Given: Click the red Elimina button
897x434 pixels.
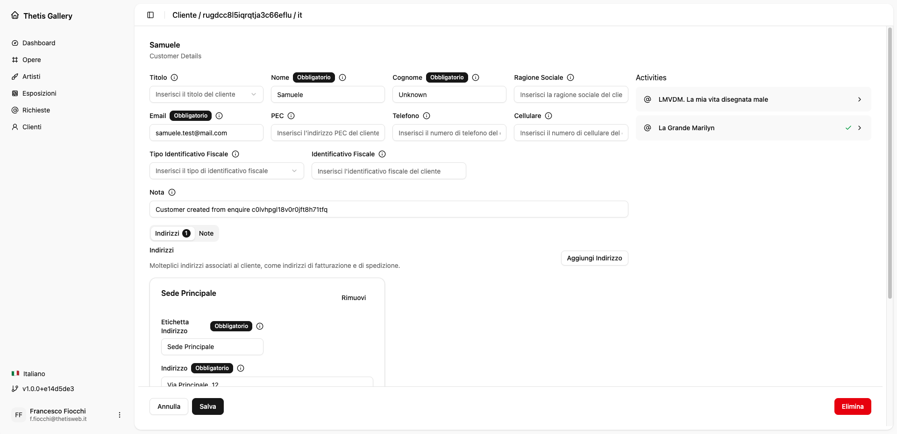Looking at the screenshot, I should [852, 406].
